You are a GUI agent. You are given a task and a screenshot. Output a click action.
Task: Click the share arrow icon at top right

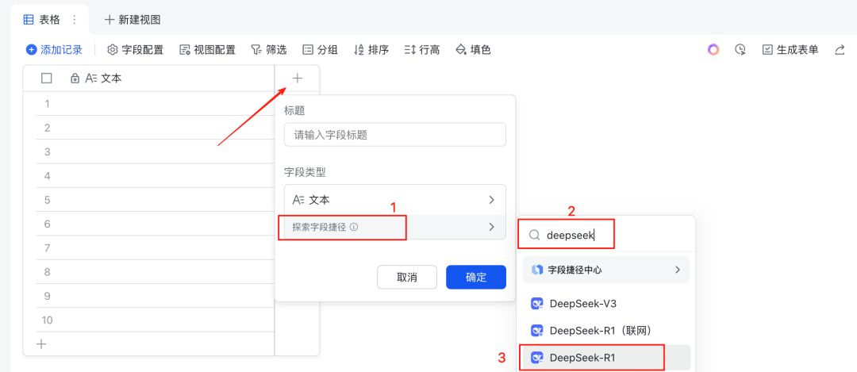click(x=840, y=50)
